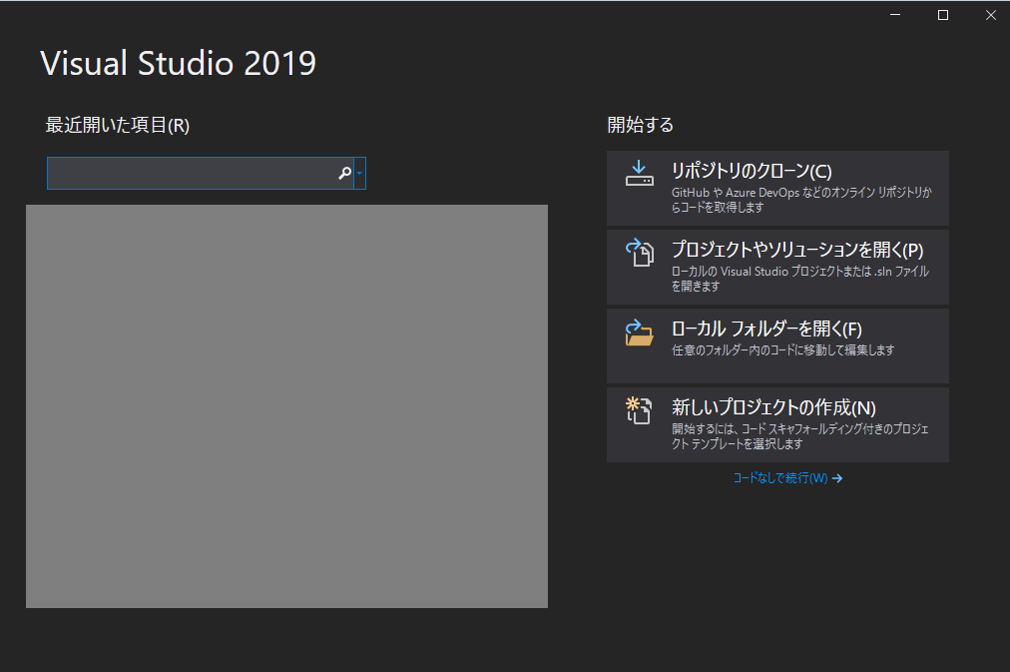This screenshot has height=672, width=1010.
Task: Click the empty recent projects list area
Action: coord(286,405)
